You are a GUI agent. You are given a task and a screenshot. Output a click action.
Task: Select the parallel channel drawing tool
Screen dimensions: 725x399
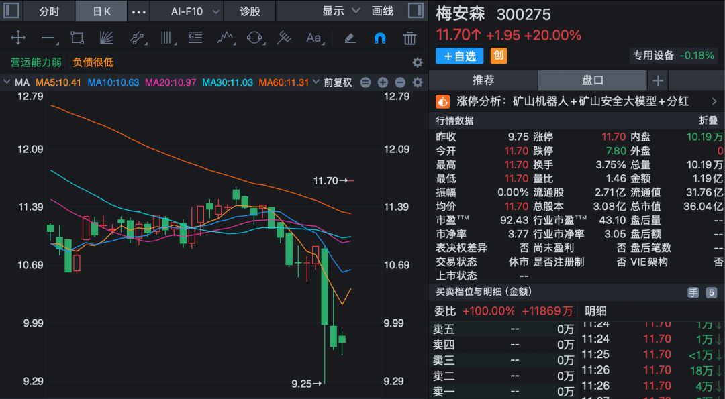pyautogui.click(x=138, y=38)
